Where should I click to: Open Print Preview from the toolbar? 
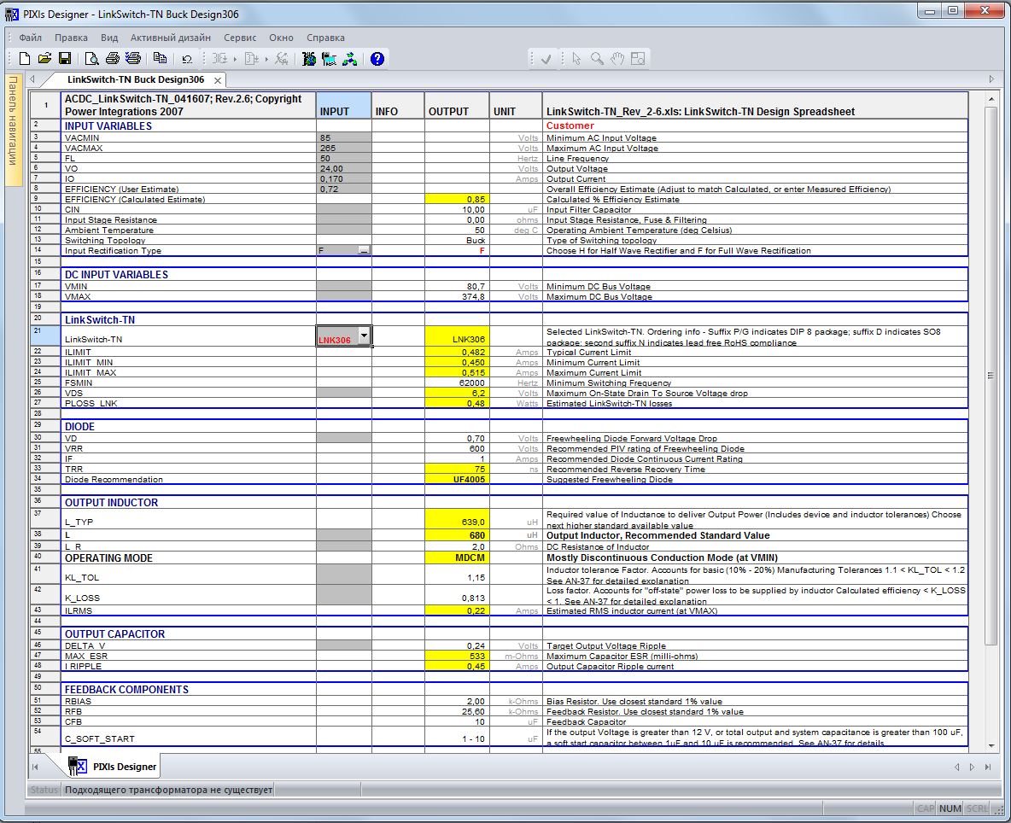91,59
